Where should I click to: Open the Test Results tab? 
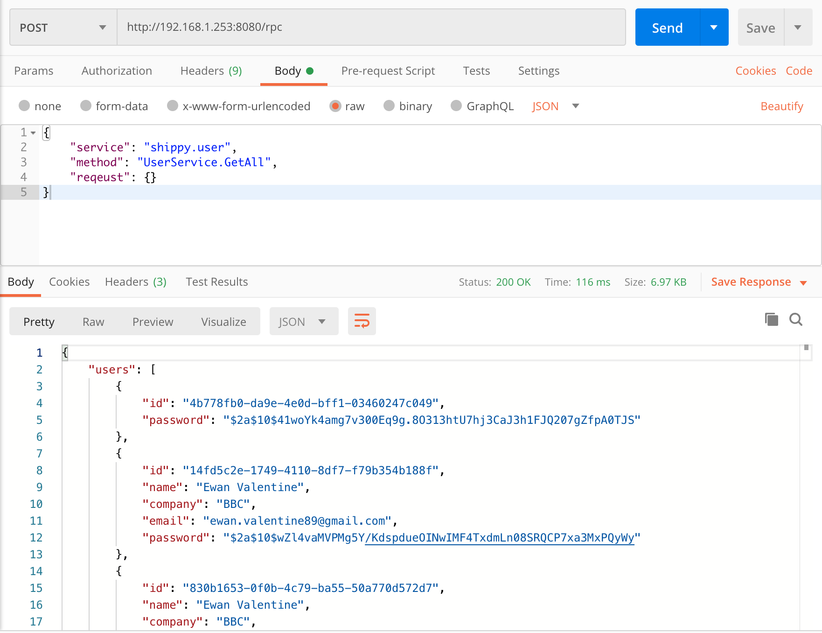(217, 282)
